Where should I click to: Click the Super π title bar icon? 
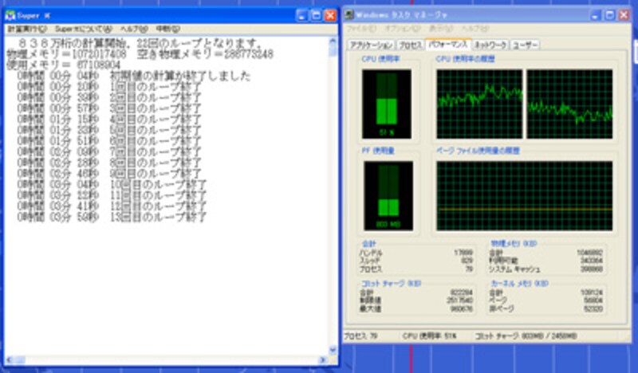coord(10,15)
